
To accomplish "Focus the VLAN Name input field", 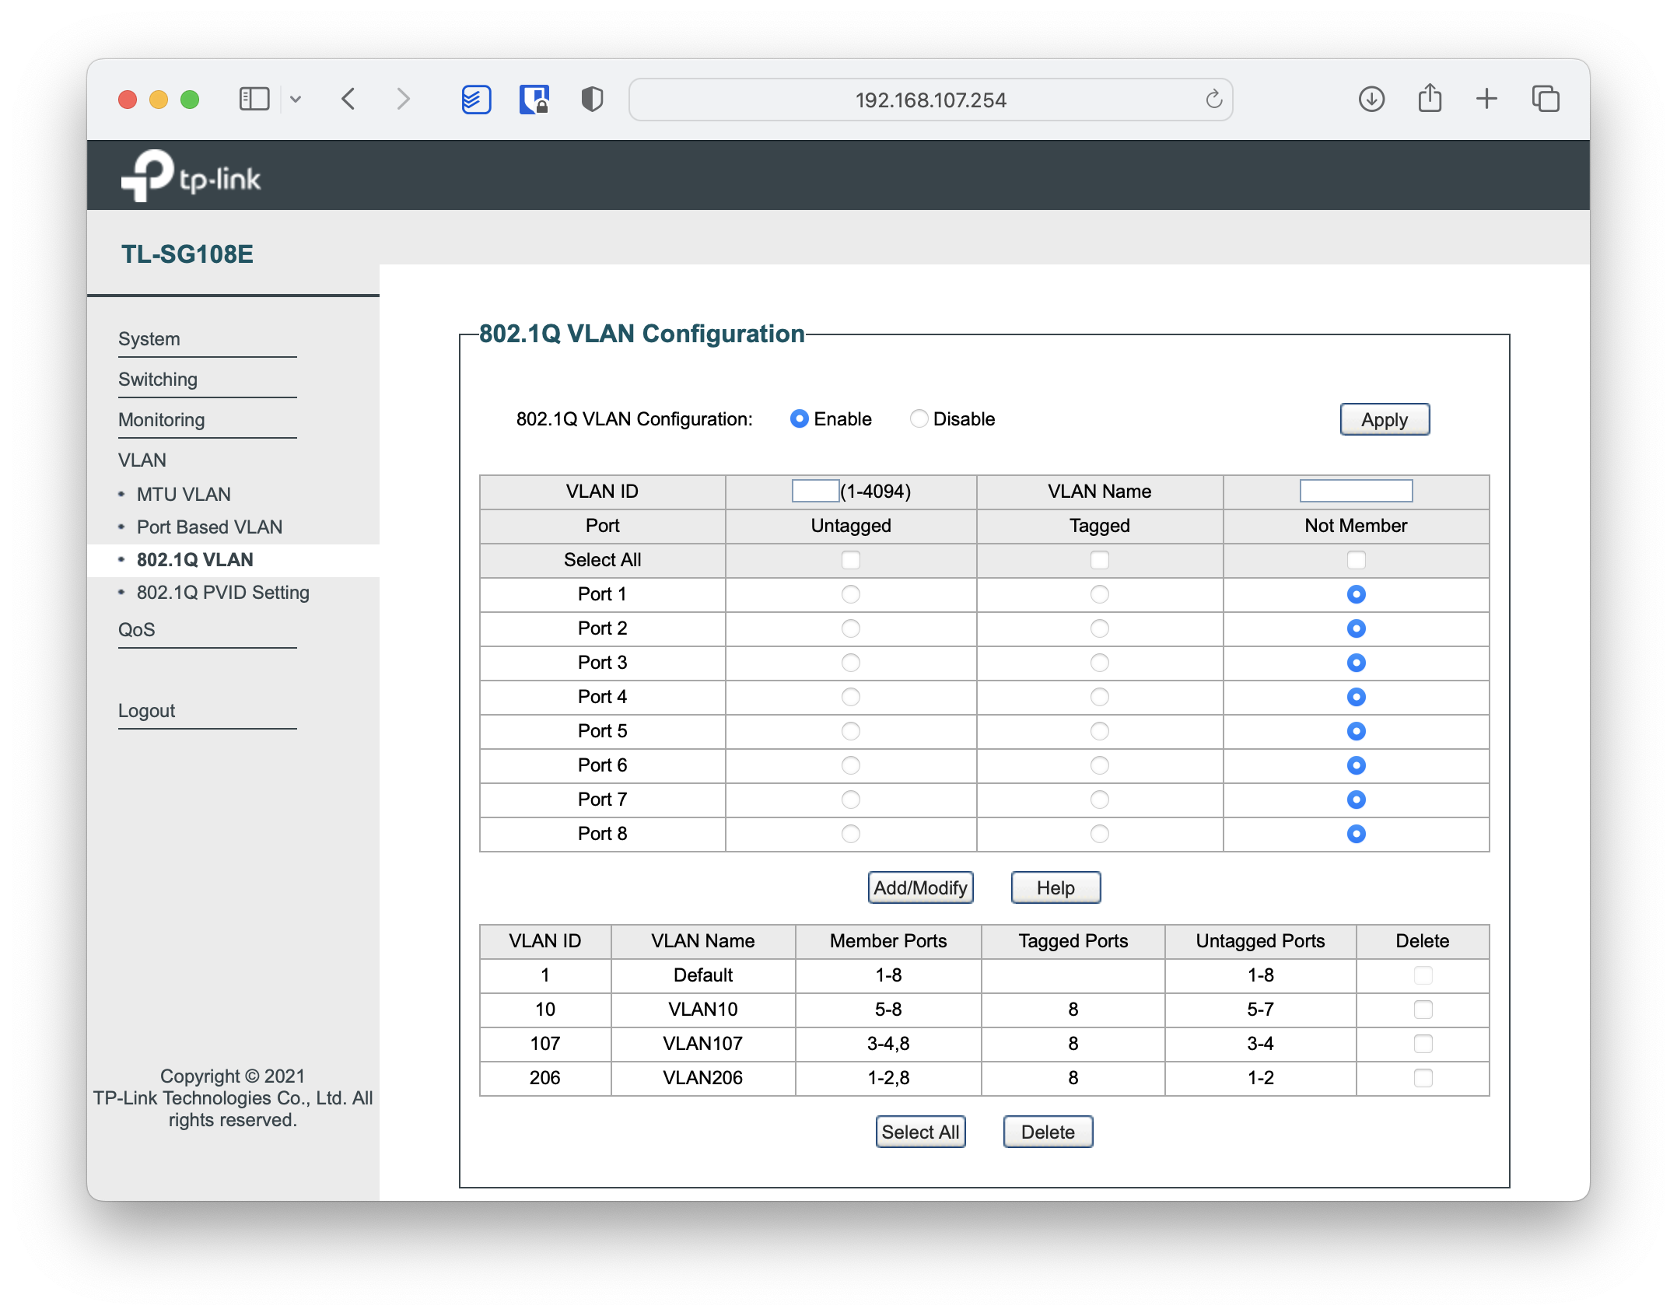I will point(1356,491).
